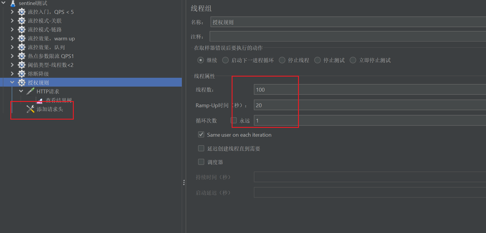Click the sentinel测试 test plan flask icon
Viewport: 486px width, 233px height.
[13, 3]
